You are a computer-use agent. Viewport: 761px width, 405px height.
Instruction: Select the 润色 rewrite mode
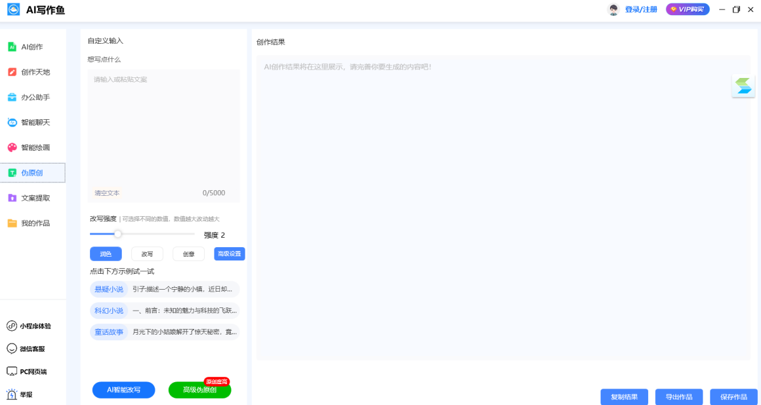click(106, 254)
